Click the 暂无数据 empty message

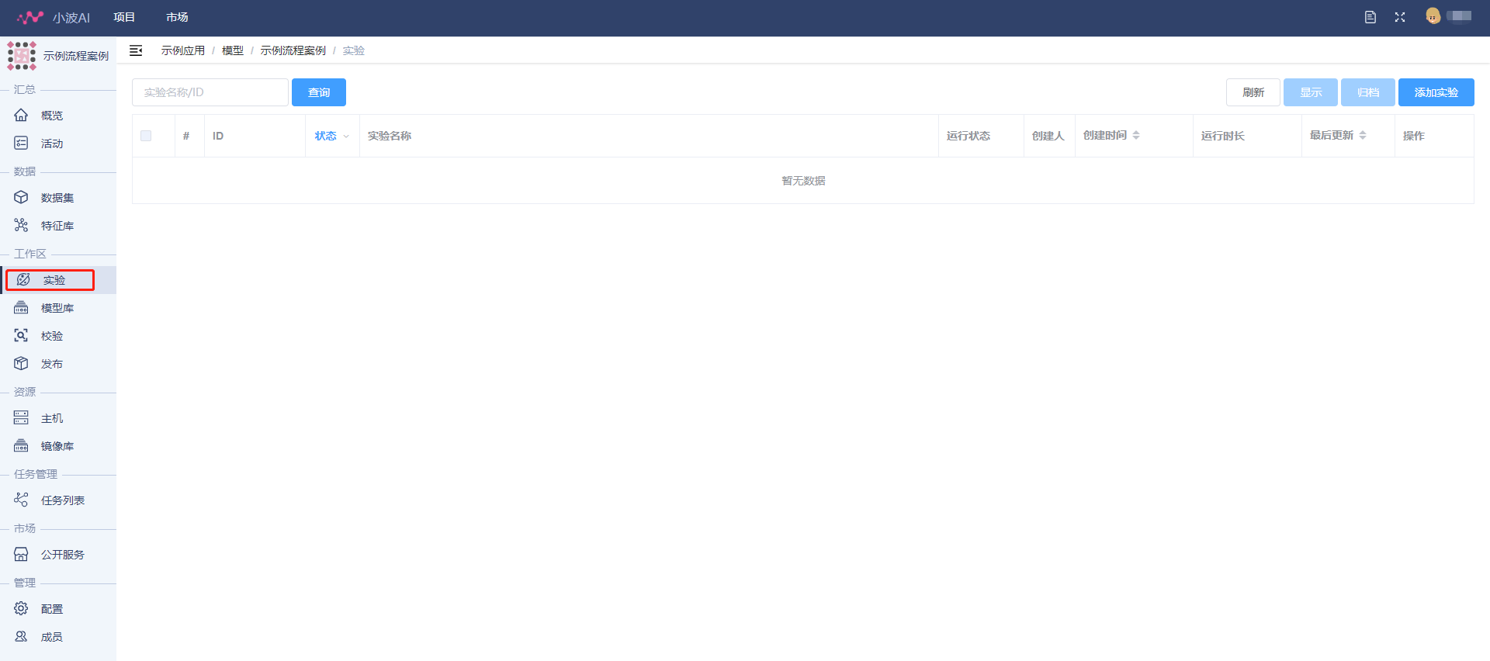pyautogui.click(x=803, y=181)
